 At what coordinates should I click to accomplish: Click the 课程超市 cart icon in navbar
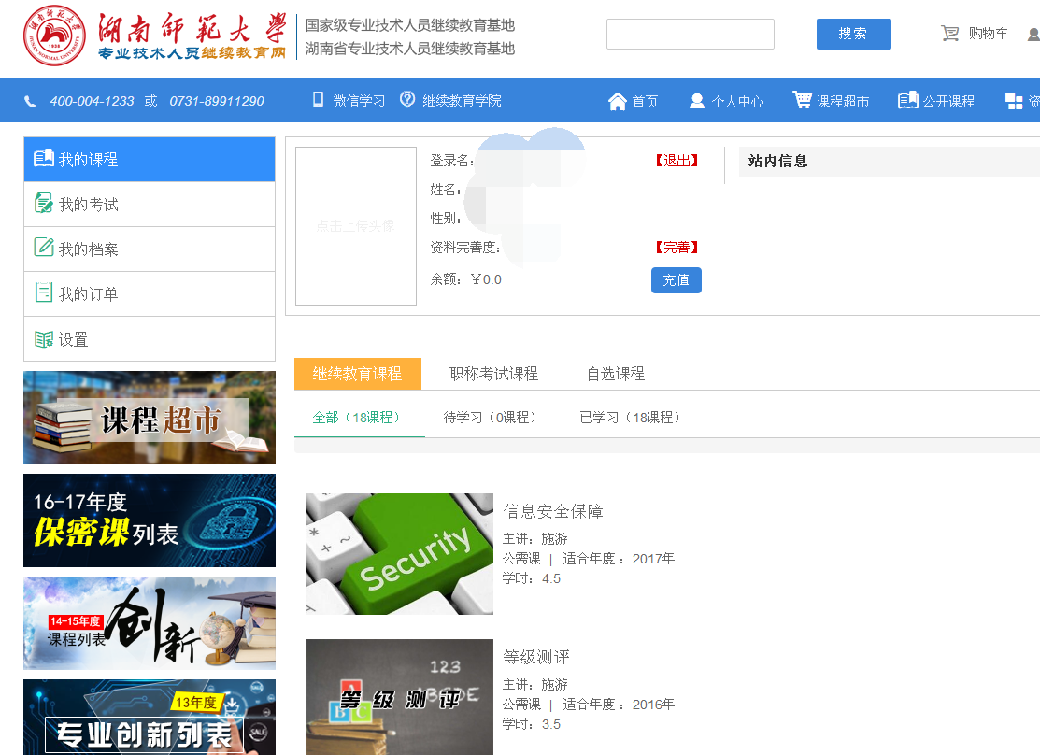pos(802,100)
